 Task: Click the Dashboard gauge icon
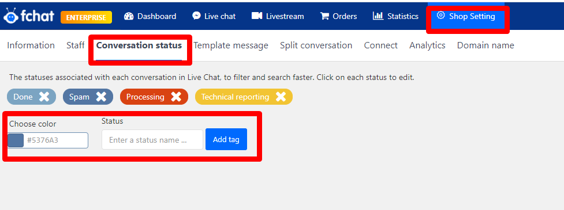(129, 16)
